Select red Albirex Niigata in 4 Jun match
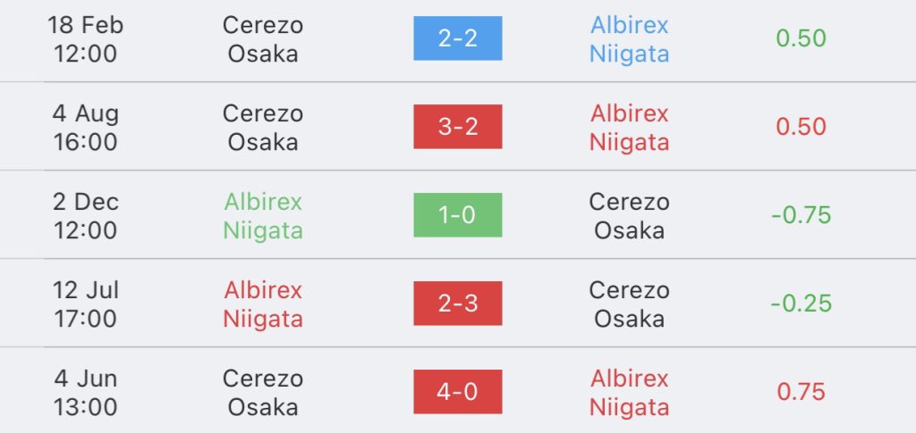The width and height of the screenshot is (916, 433). 629,392
